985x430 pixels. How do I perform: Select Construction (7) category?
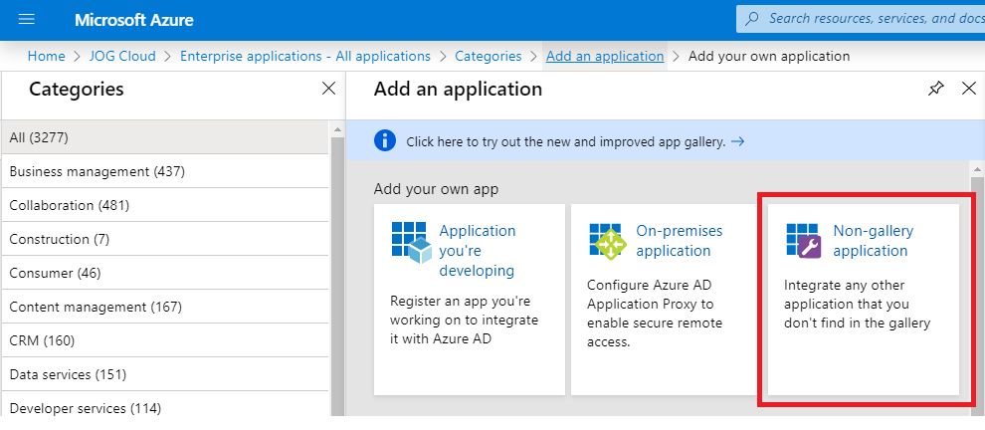(164, 239)
